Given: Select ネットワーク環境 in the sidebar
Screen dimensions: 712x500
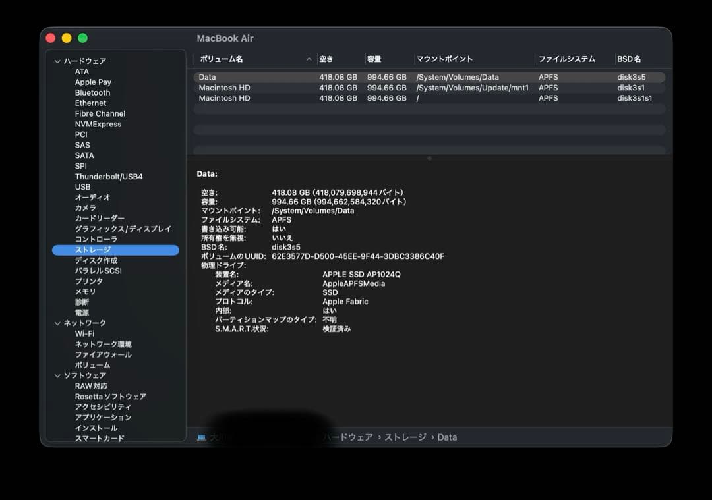Looking at the screenshot, I should pyautogui.click(x=103, y=344).
